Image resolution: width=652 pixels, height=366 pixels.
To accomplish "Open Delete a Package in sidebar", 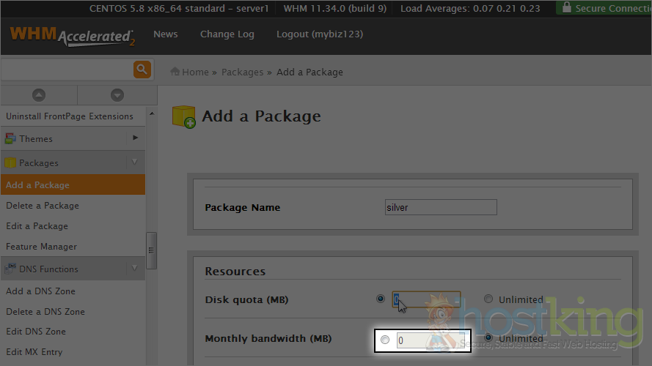I will pos(42,206).
